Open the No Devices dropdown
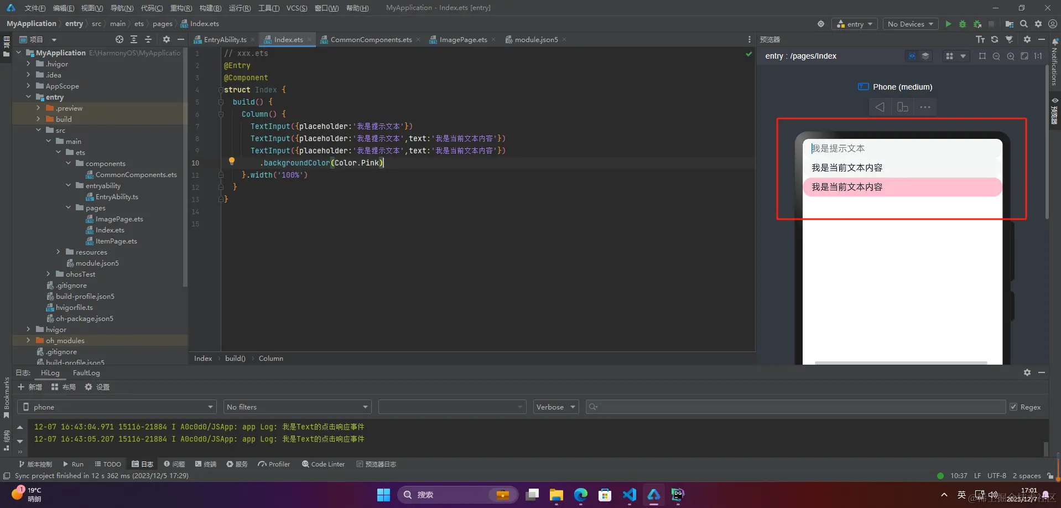 coord(910,24)
